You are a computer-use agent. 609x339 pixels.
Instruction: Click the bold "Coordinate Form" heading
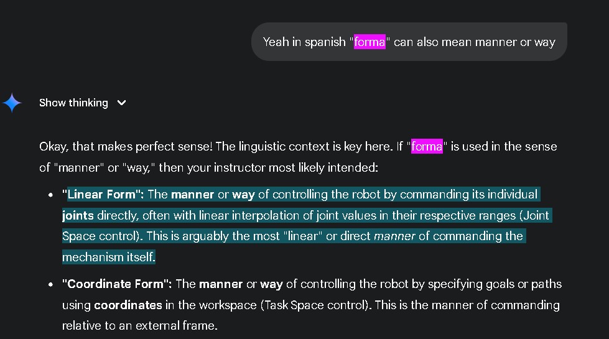coord(116,284)
